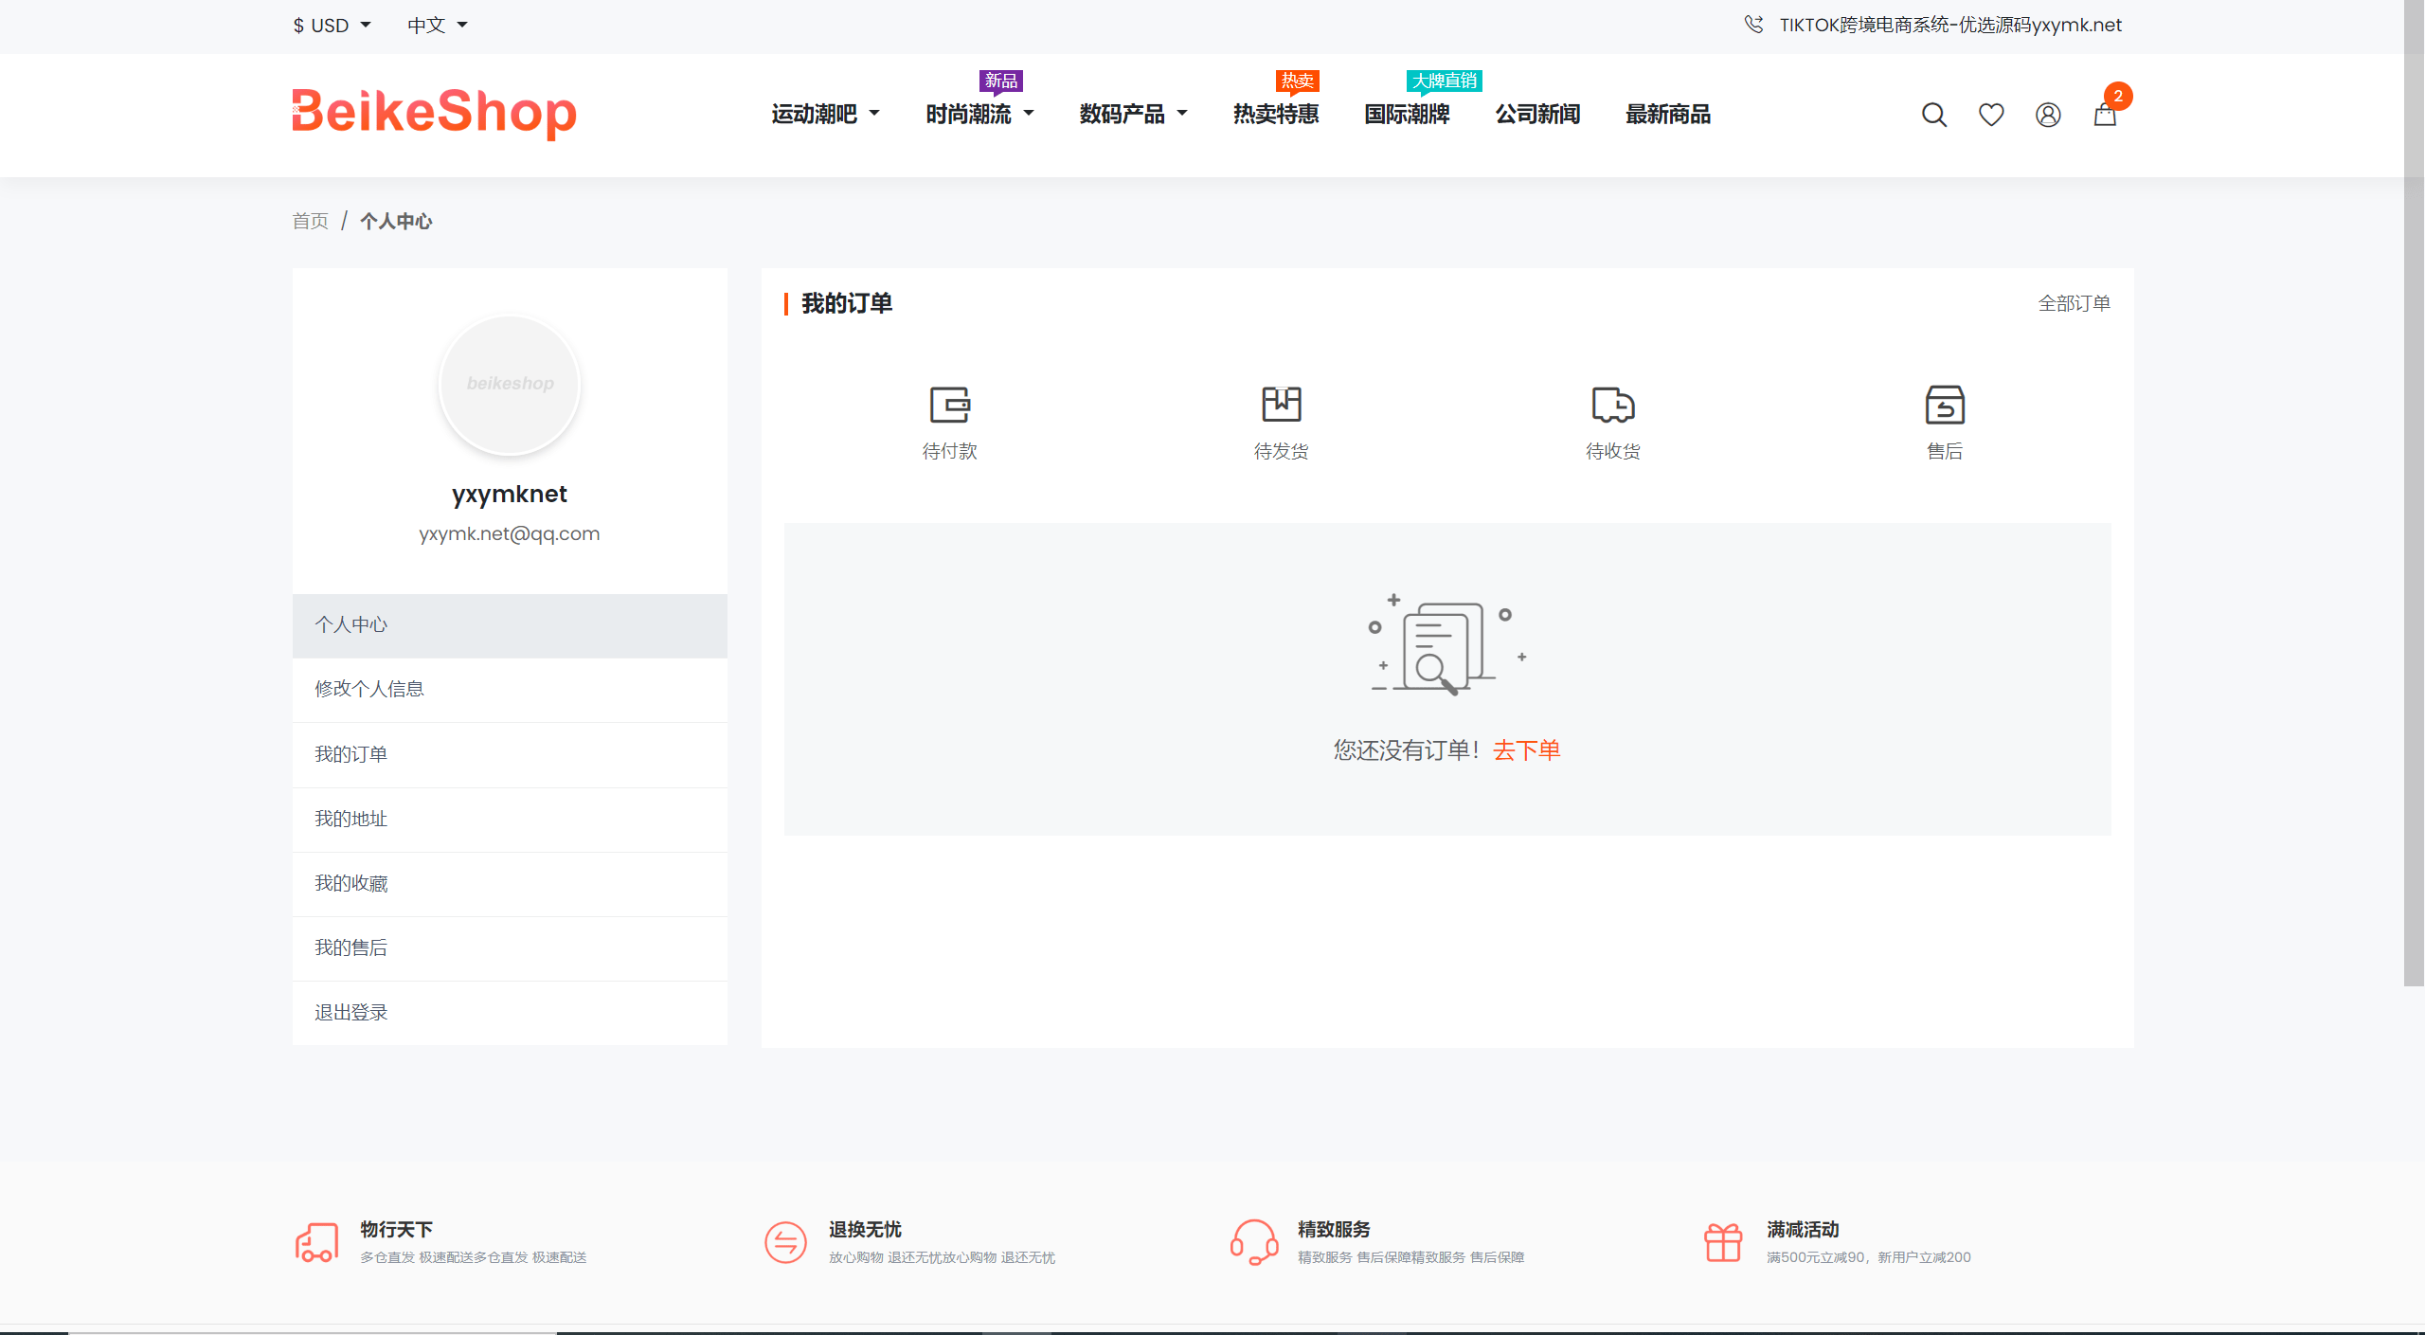The width and height of the screenshot is (2425, 1335).
Task: Open the search magnifier icon
Action: [1933, 115]
